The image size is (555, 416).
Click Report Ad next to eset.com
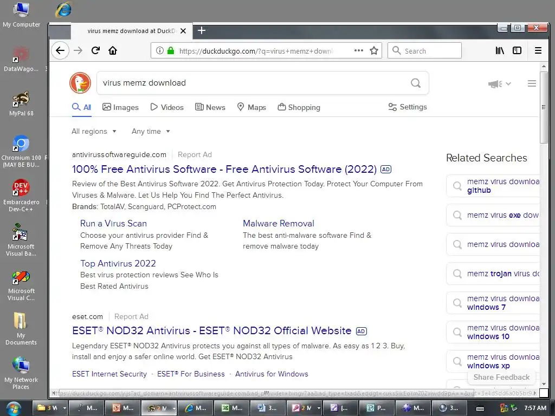point(131,316)
